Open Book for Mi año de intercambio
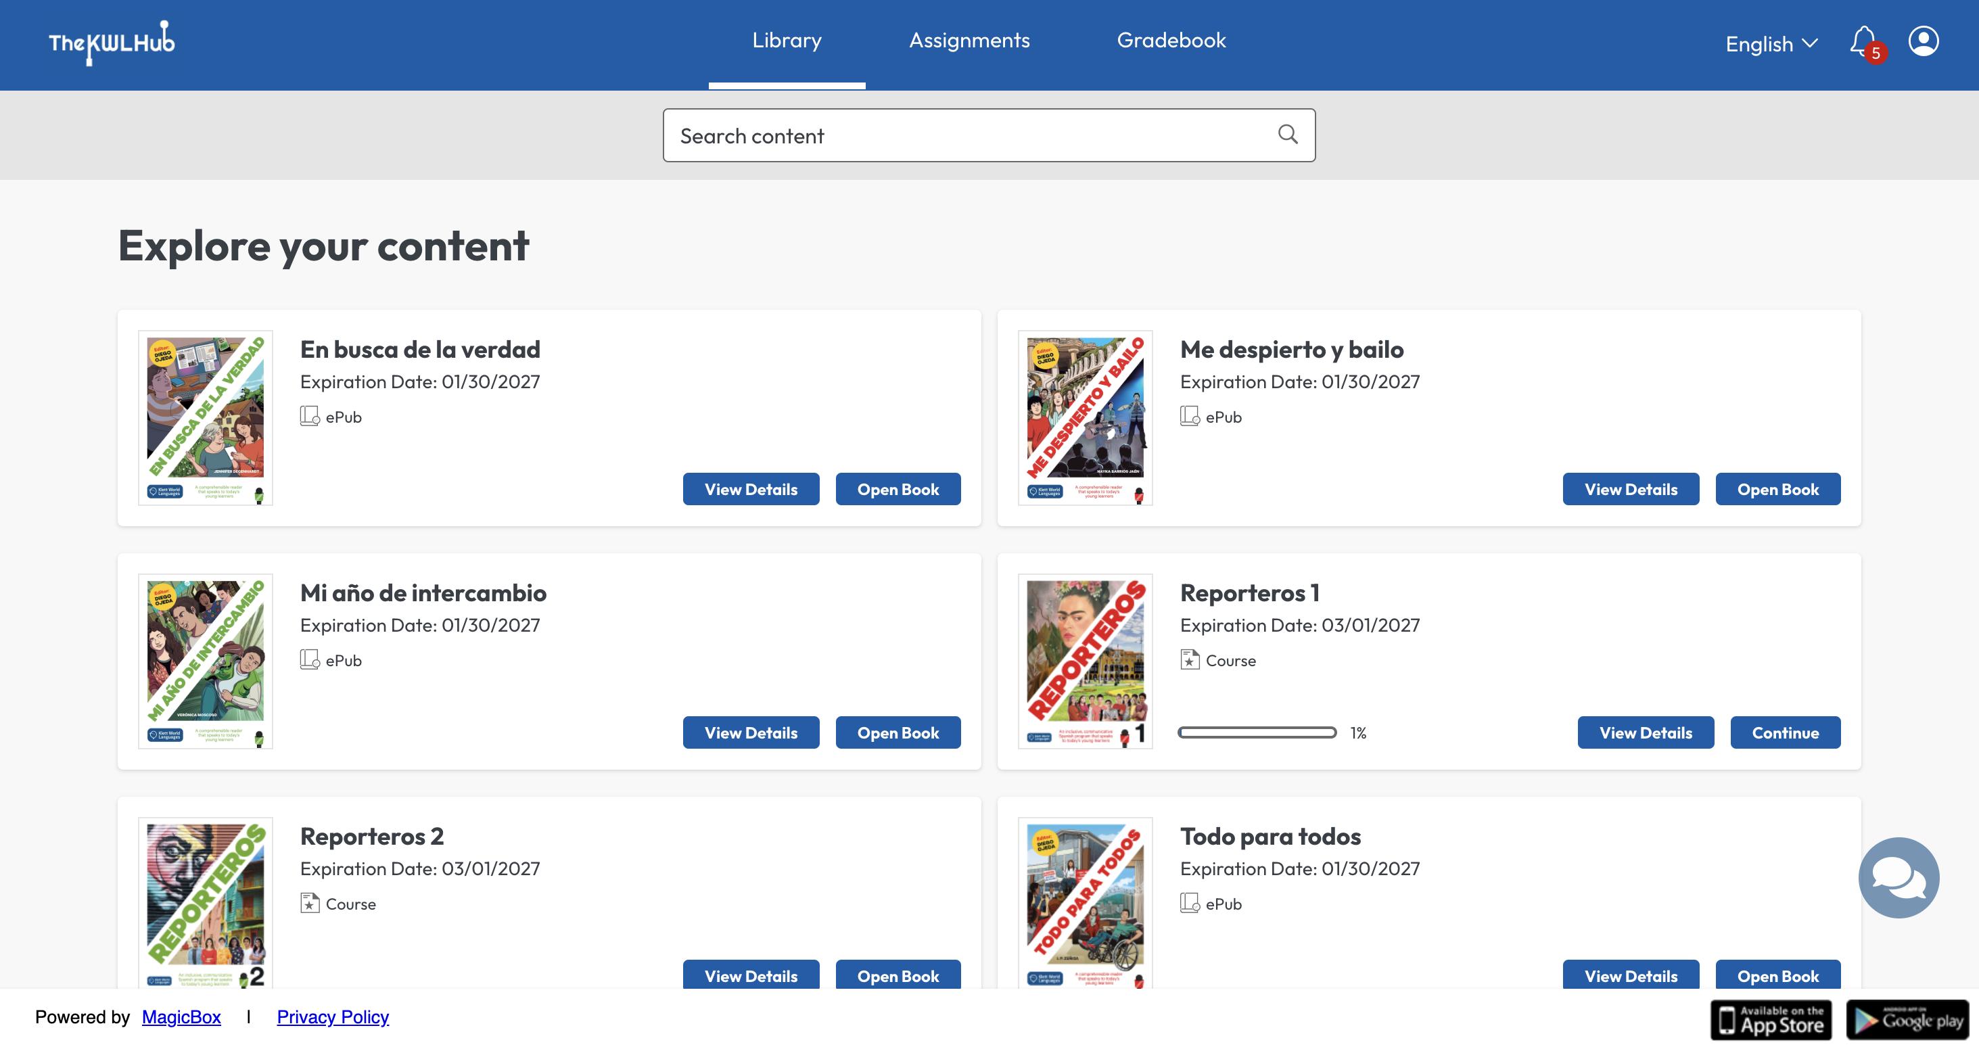1979x1051 pixels. coord(898,732)
